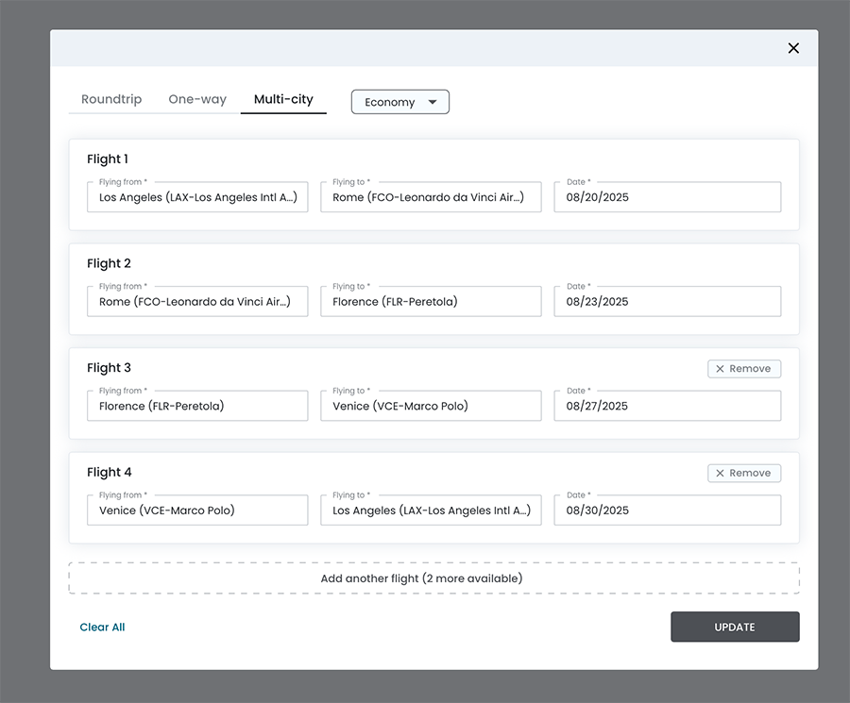Click the Clear All link
This screenshot has width=850, height=703.
(x=102, y=628)
